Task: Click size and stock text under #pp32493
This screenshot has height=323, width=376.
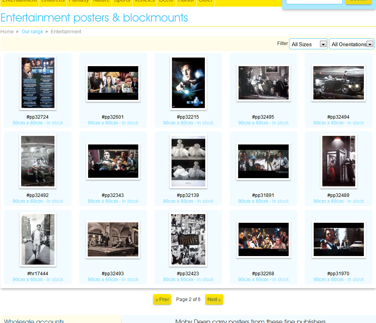Action: [113, 280]
